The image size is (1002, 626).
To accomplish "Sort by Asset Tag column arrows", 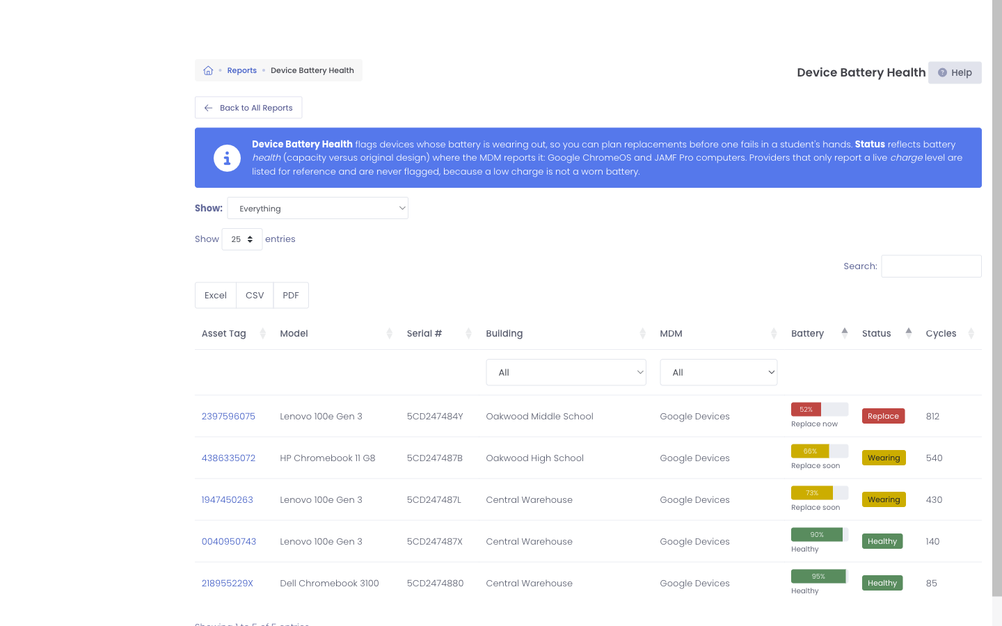I will (x=262, y=333).
